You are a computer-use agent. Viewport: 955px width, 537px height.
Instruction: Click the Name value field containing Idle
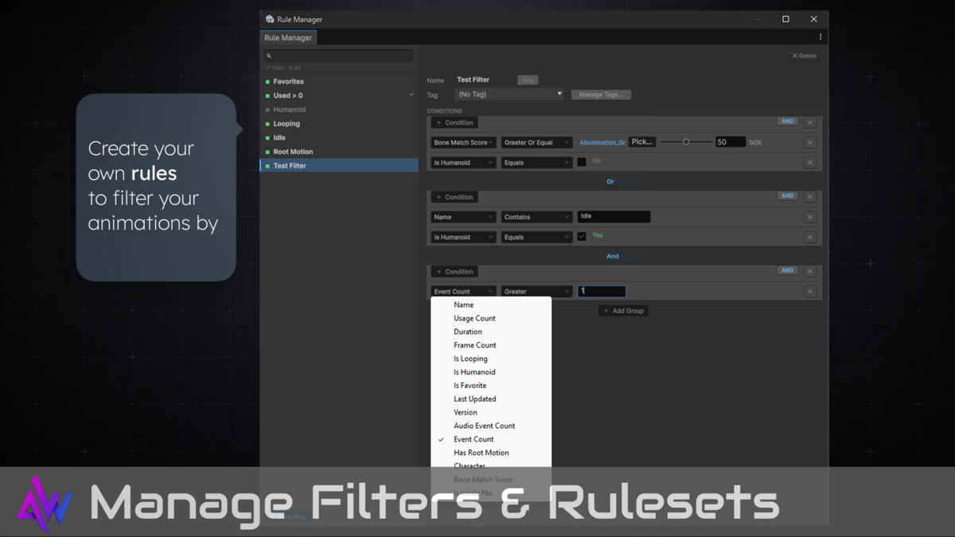tap(614, 216)
